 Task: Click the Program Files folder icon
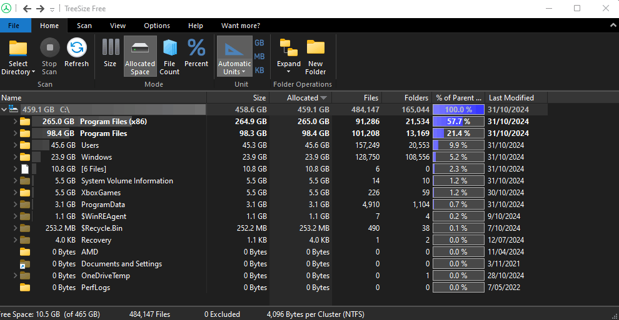click(x=25, y=133)
